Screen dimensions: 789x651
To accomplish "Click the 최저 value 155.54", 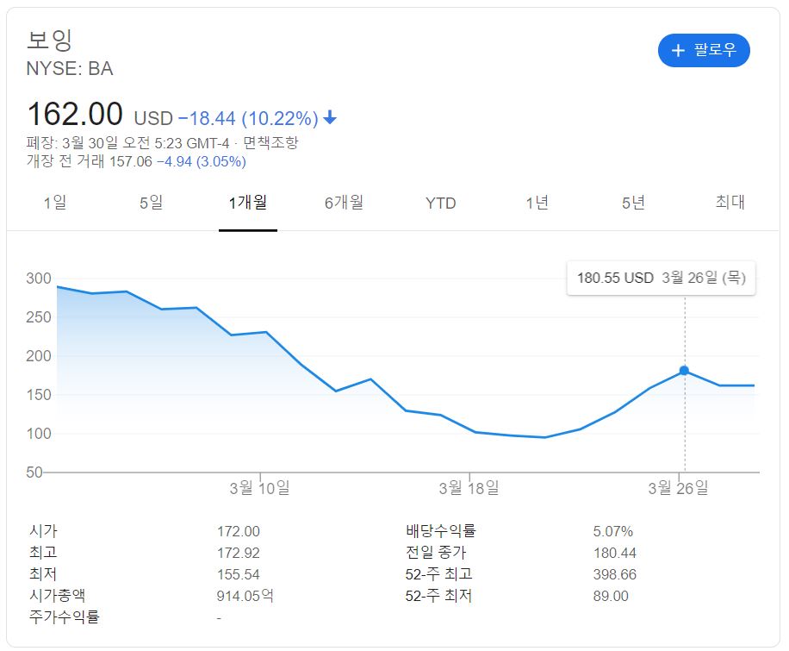I will pyautogui.click(x=239, y=574).
